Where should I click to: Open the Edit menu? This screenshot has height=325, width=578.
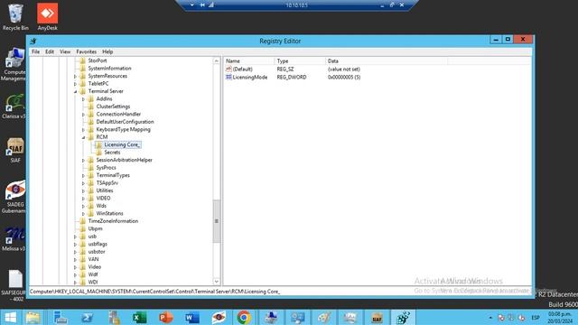[x=50, y=51]
